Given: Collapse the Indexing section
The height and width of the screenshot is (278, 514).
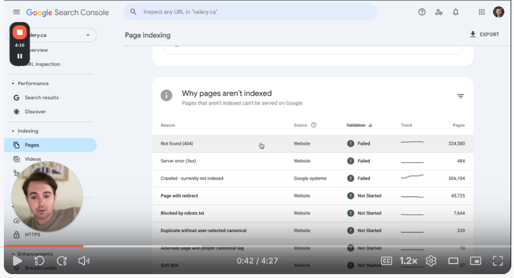Looking at the screenshot, I should point(13,131).
